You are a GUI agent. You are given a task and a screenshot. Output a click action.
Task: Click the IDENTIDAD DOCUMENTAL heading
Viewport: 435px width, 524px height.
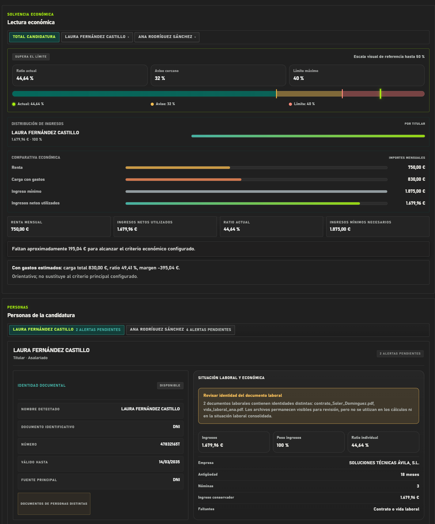click(x=42, y=385)
